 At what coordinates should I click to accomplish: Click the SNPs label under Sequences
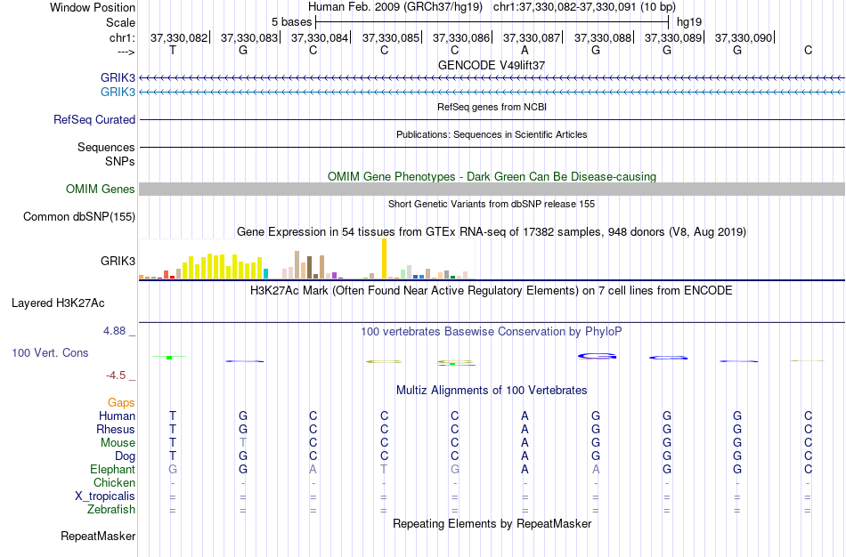point(120,161)
